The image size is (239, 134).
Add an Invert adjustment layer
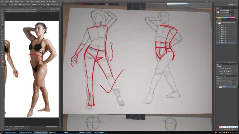click(x=221, y=74)
